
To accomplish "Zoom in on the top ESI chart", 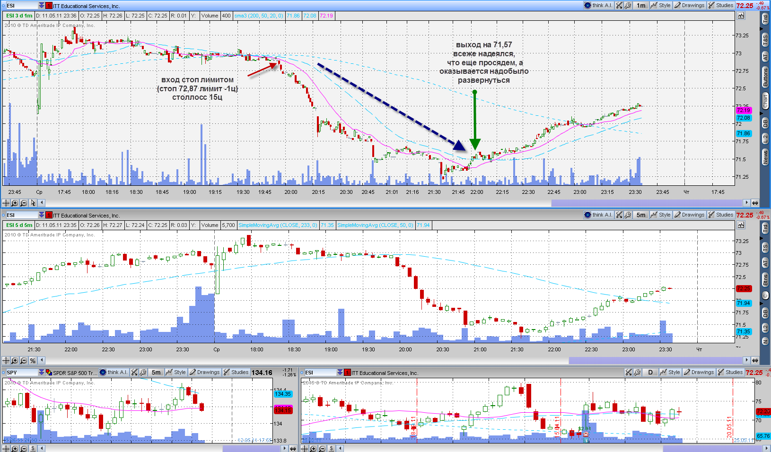I will click(x=15, y=203).
